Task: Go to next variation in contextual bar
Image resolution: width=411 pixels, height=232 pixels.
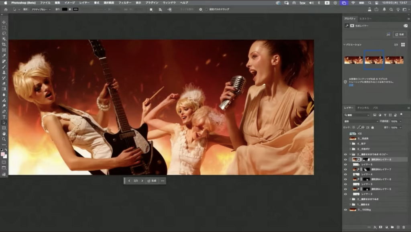Action: [142, 181]
